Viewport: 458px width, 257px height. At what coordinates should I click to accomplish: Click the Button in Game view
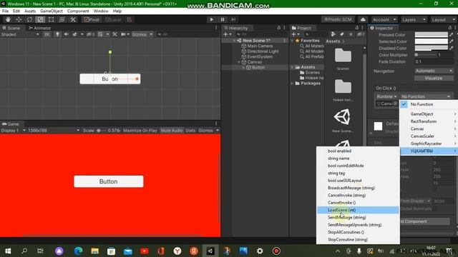tap(108, 181)
